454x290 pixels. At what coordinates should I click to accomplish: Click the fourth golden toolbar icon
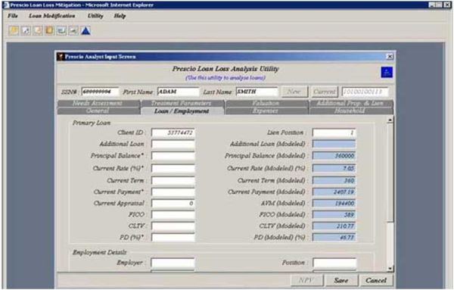pyautogui.click(x=49, y=30)
